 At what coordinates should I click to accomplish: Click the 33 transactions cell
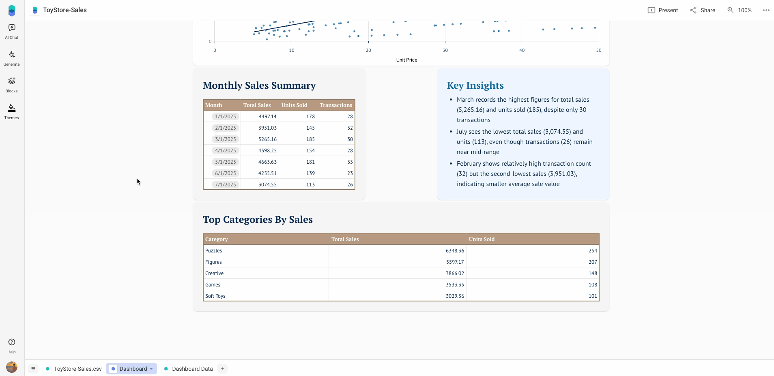pos(336,162)
